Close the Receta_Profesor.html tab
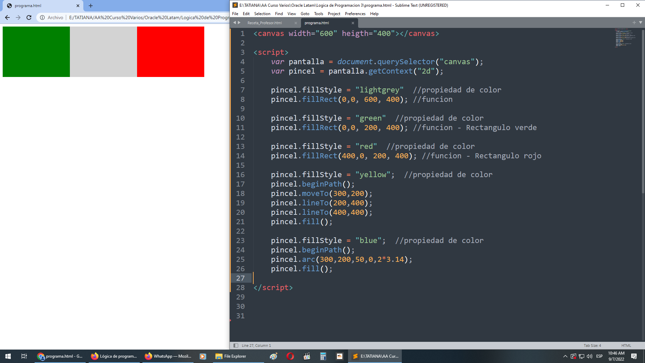 (296, 23)
